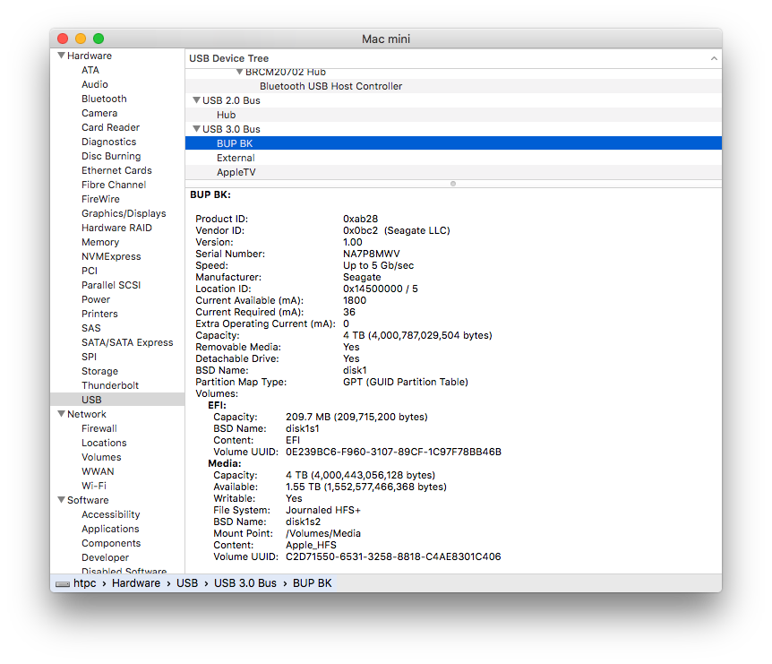Collapse the Software section in the sidebar
The image size is (772, 664).
(61, 499)
